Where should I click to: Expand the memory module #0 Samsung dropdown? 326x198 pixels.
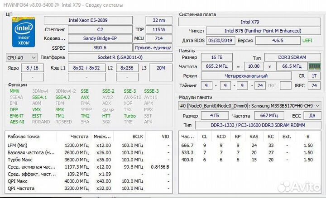pos(249,106)
